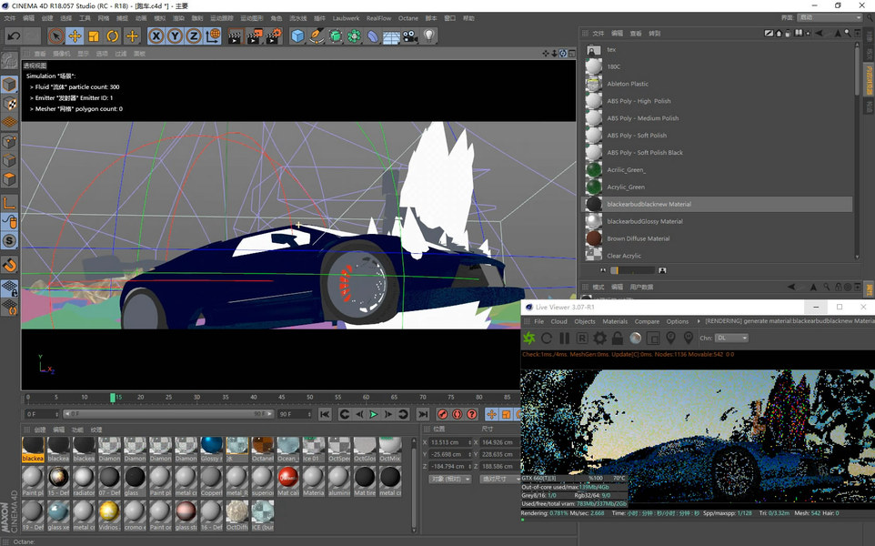Toggle Autokeying record button

[x=457, y=414]
